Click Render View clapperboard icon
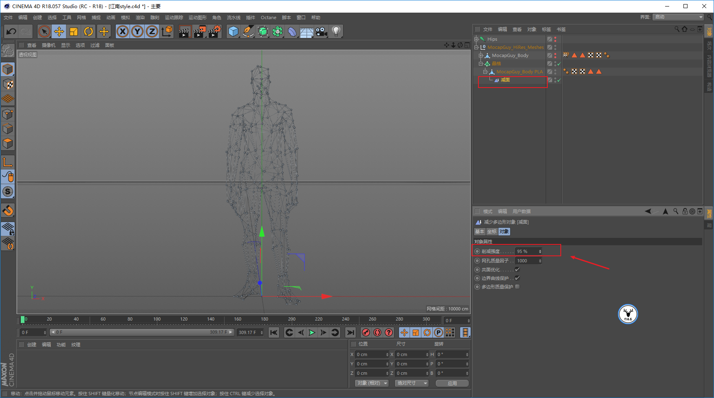Image resolution: width=714 pixels, height=398 pixels. [x=185, y=31]
